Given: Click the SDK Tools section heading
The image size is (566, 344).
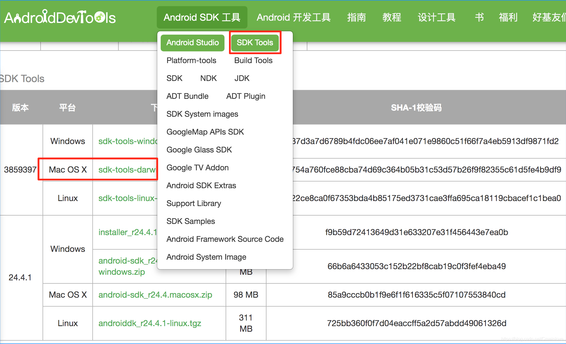Looking at the screenshot, I should click(x=22, y=79).
